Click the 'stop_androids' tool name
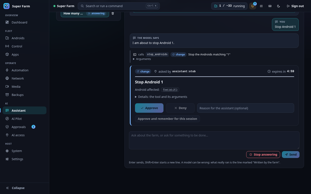 tap(157, 55)
